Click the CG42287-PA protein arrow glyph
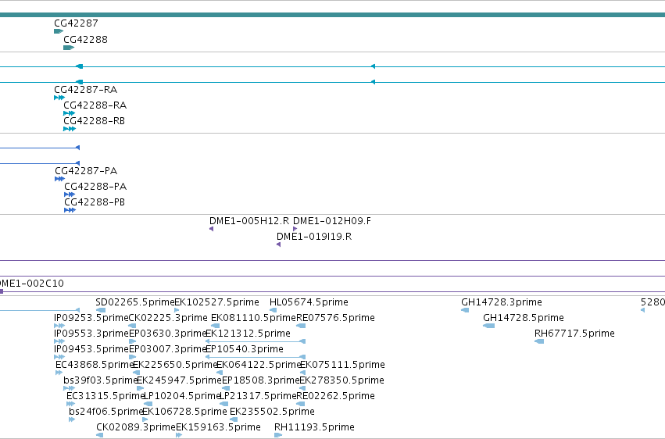Image resolution: width=665 pixels, height=439 pixels. [60, 179]
